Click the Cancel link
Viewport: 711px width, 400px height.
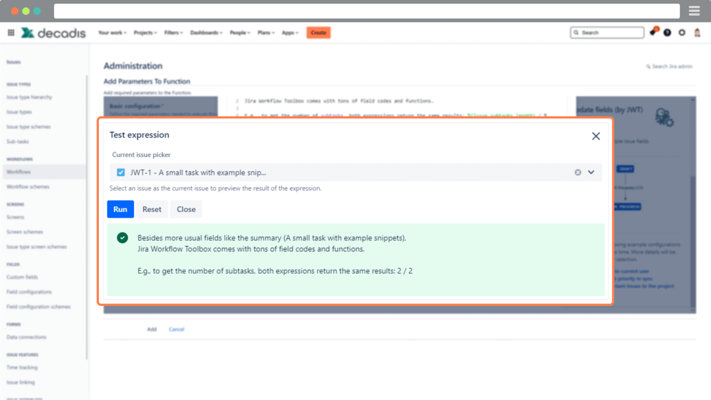177,329
